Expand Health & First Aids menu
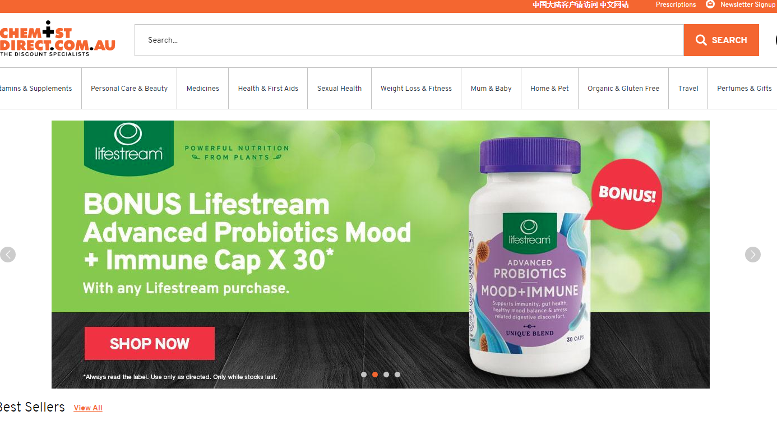The height and width of the screenshot is (425, 777). click(268, 89)
